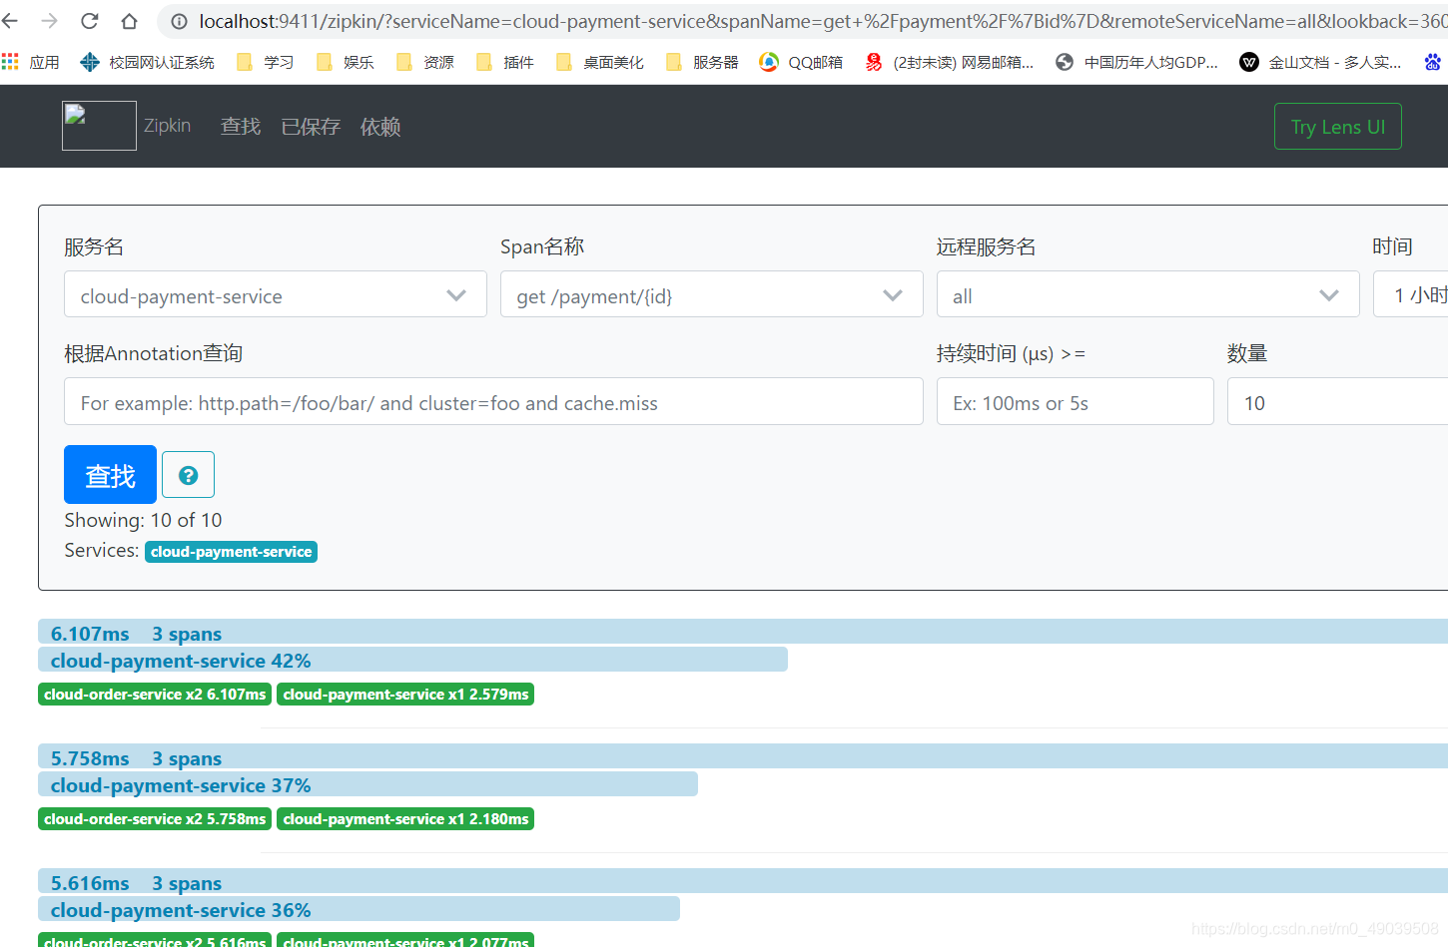Open the 桌面美化 bookmark folder

pos(599,62)
